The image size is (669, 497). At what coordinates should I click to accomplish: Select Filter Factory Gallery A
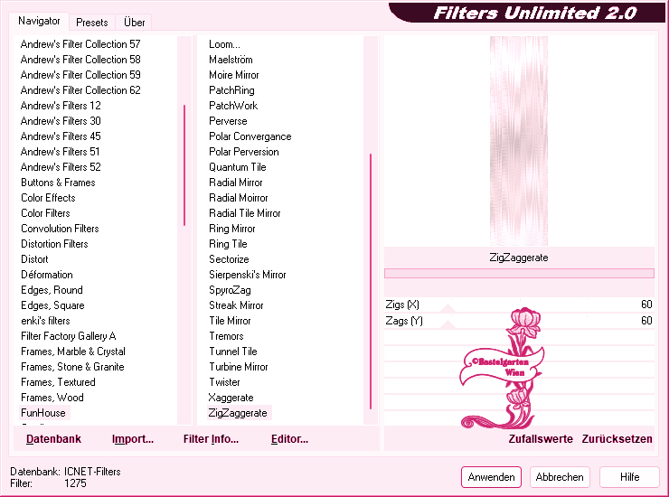pyautogui.click(x=69, y=336)
